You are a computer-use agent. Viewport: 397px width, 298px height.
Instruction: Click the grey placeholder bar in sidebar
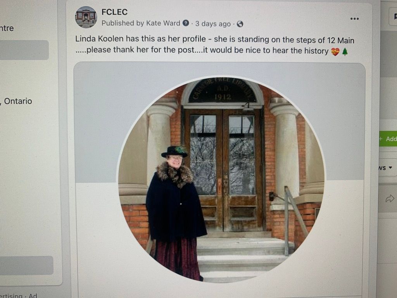pos(24,50)
